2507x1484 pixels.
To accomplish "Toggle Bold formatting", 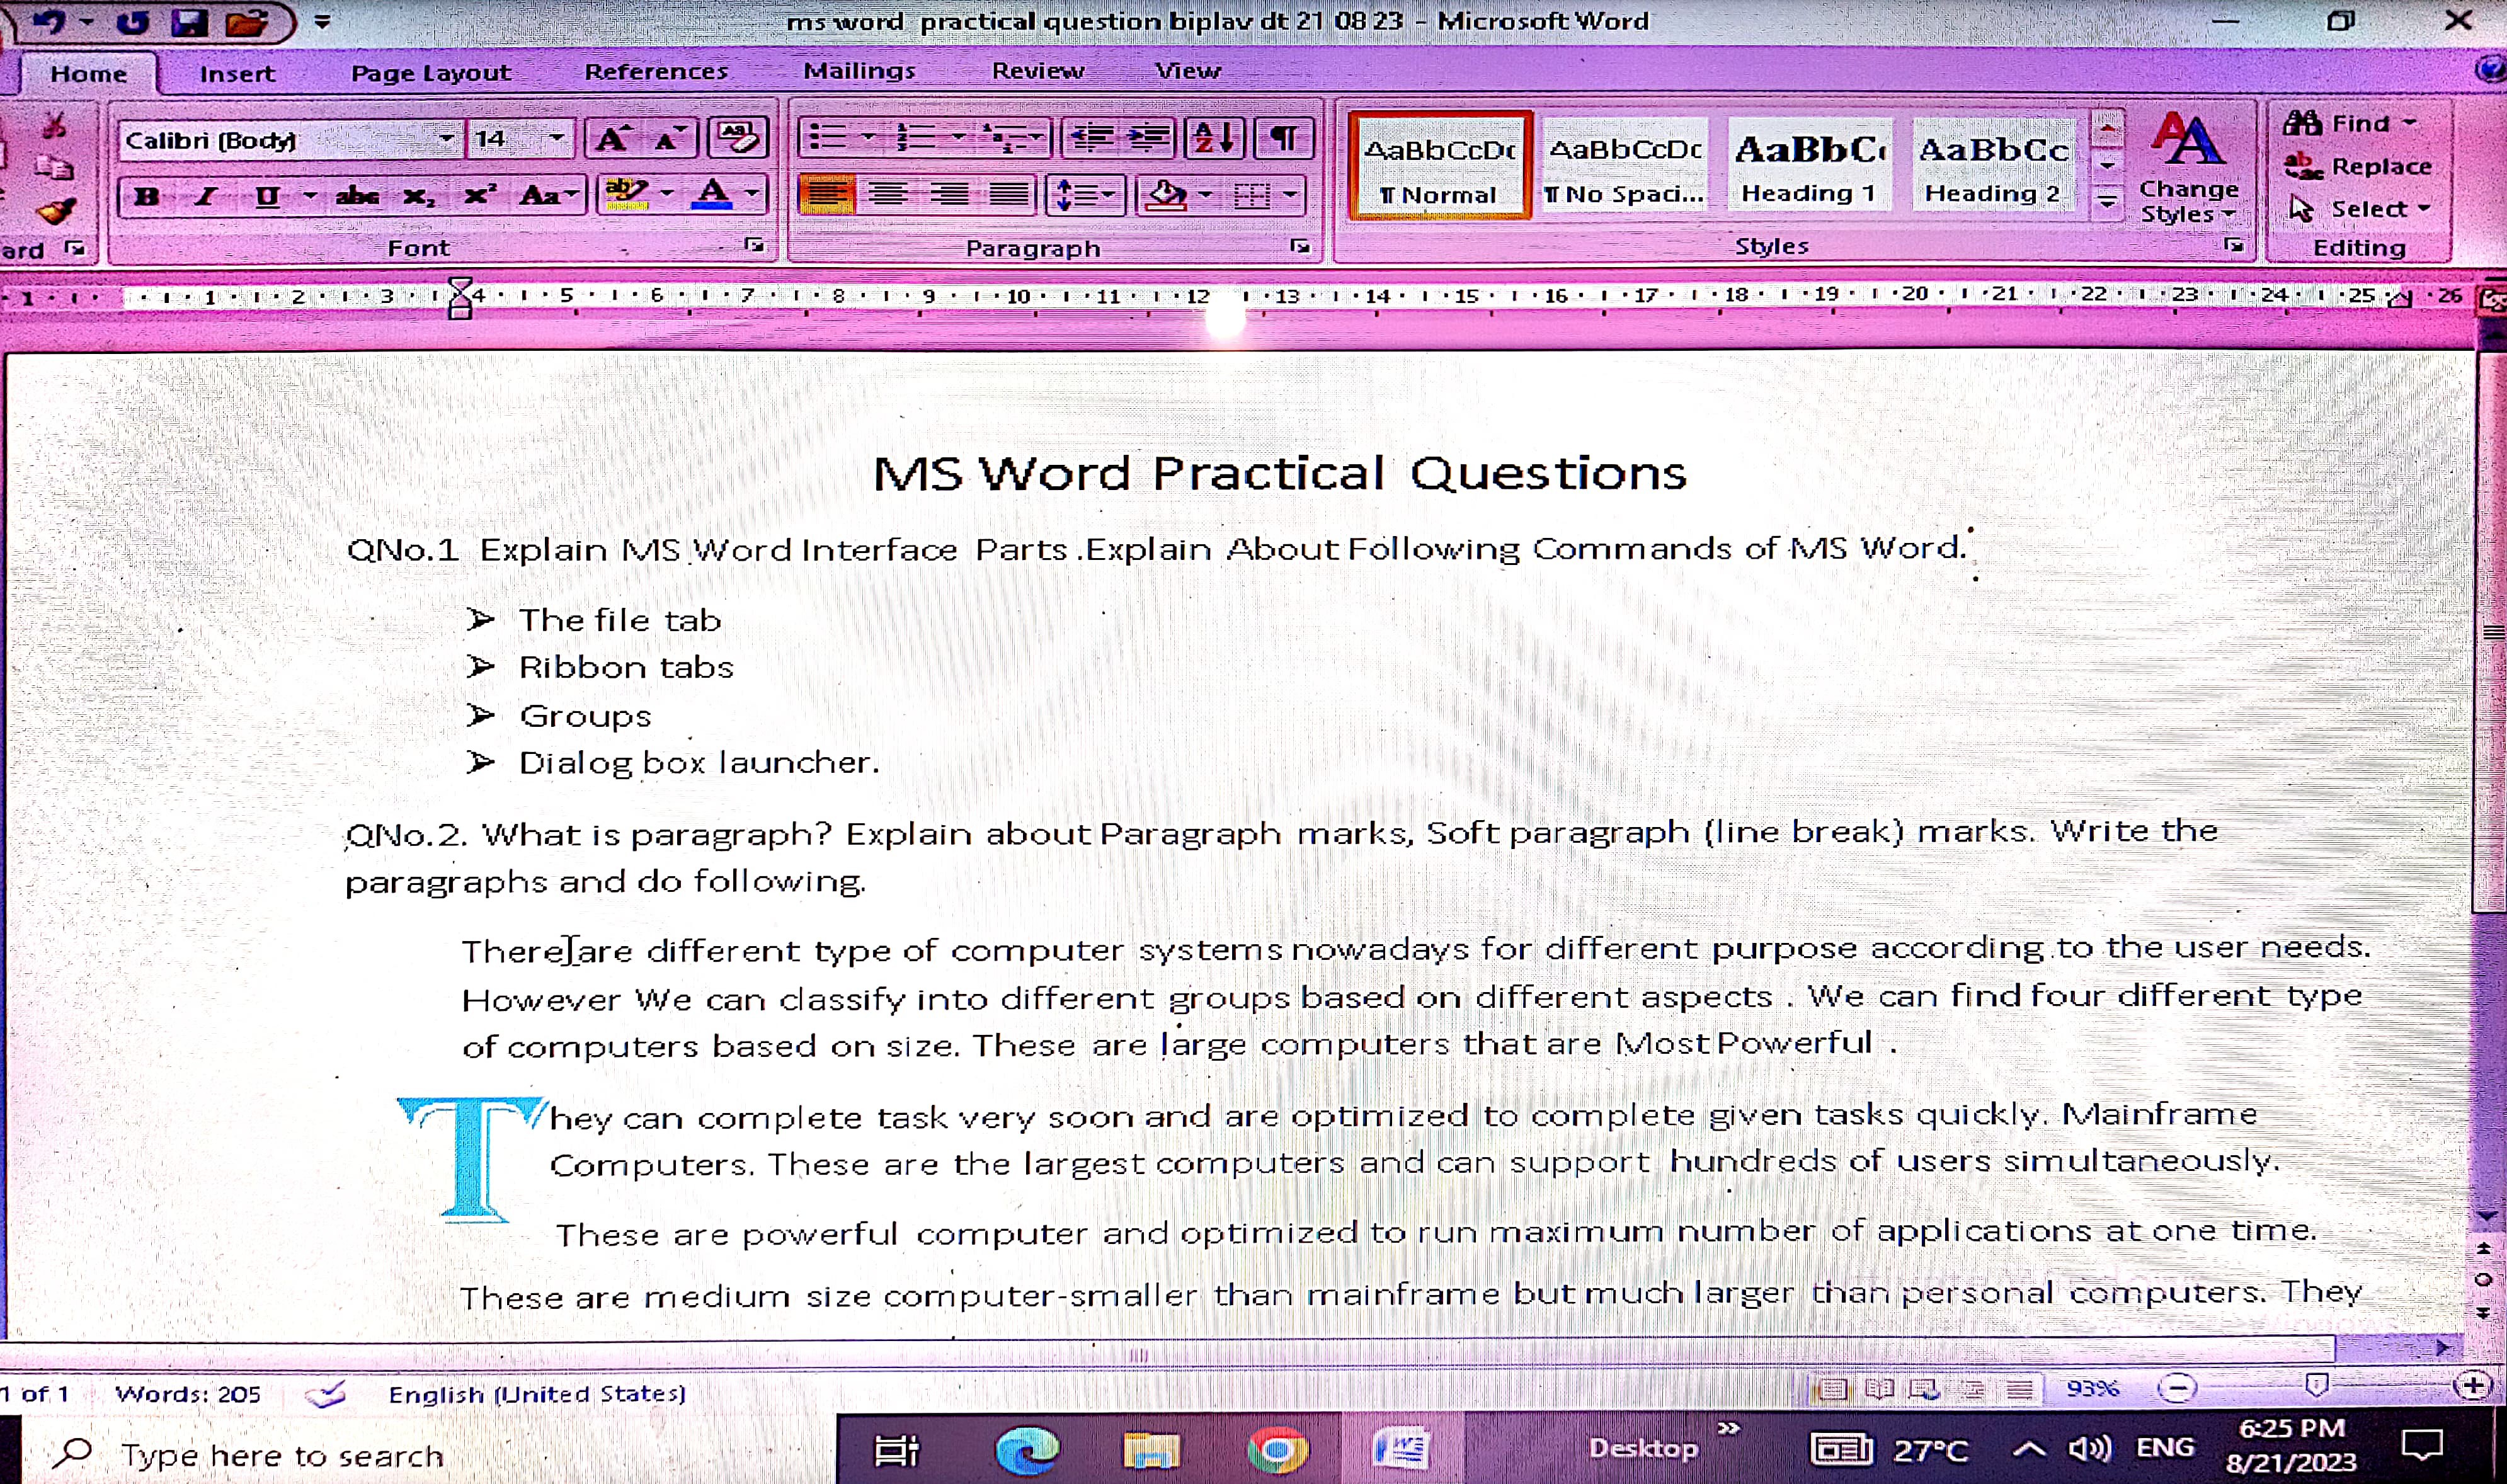I will [x=147, y=196].
